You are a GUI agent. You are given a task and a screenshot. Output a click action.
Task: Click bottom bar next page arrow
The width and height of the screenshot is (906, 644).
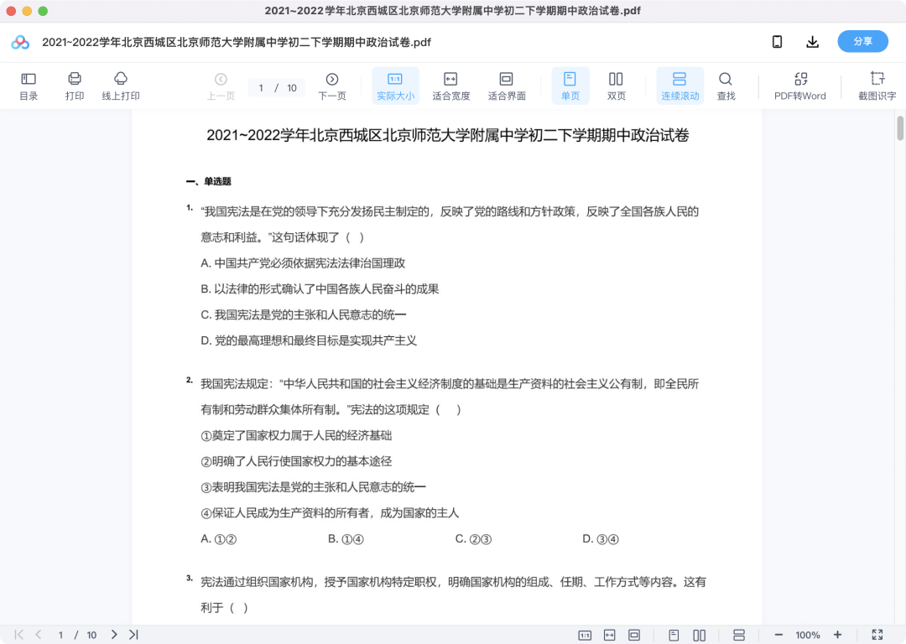(x=114, y=635)
